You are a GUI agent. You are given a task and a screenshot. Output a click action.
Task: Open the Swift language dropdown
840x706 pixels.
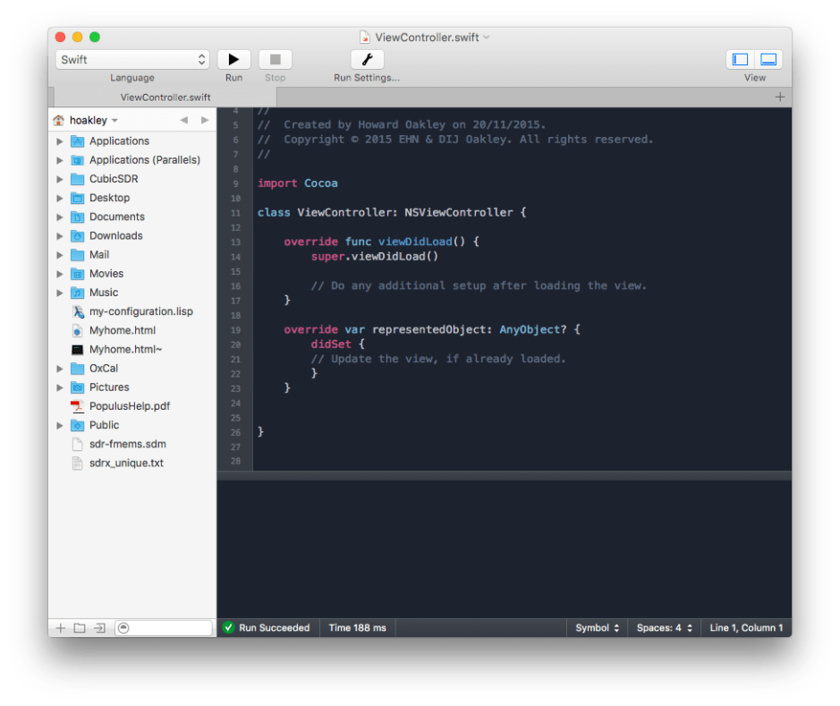coord(132,59)
